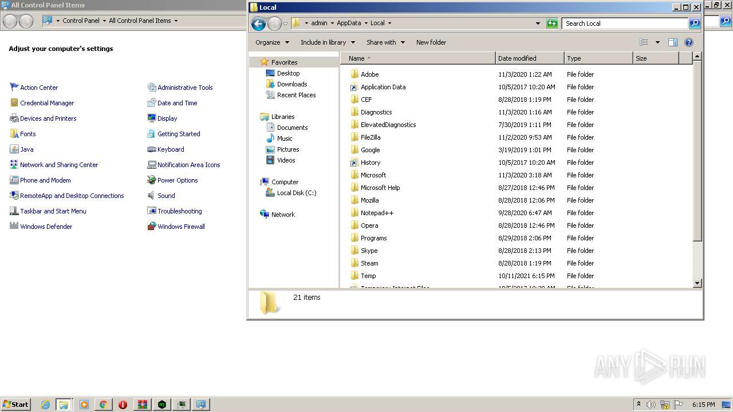
Task: Open the Documents library
Action: [x=292, y=128]
